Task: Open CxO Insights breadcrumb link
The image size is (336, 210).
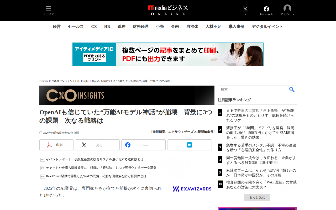Action: click(x=82, y=81)
